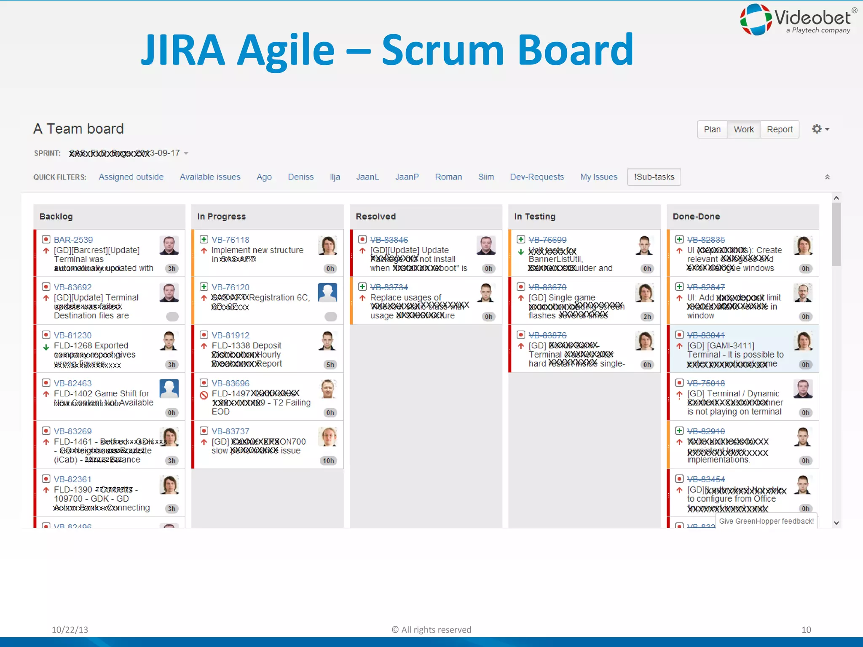
Task: Click major priority arrow on VB-83269
Action: [46, 442]
